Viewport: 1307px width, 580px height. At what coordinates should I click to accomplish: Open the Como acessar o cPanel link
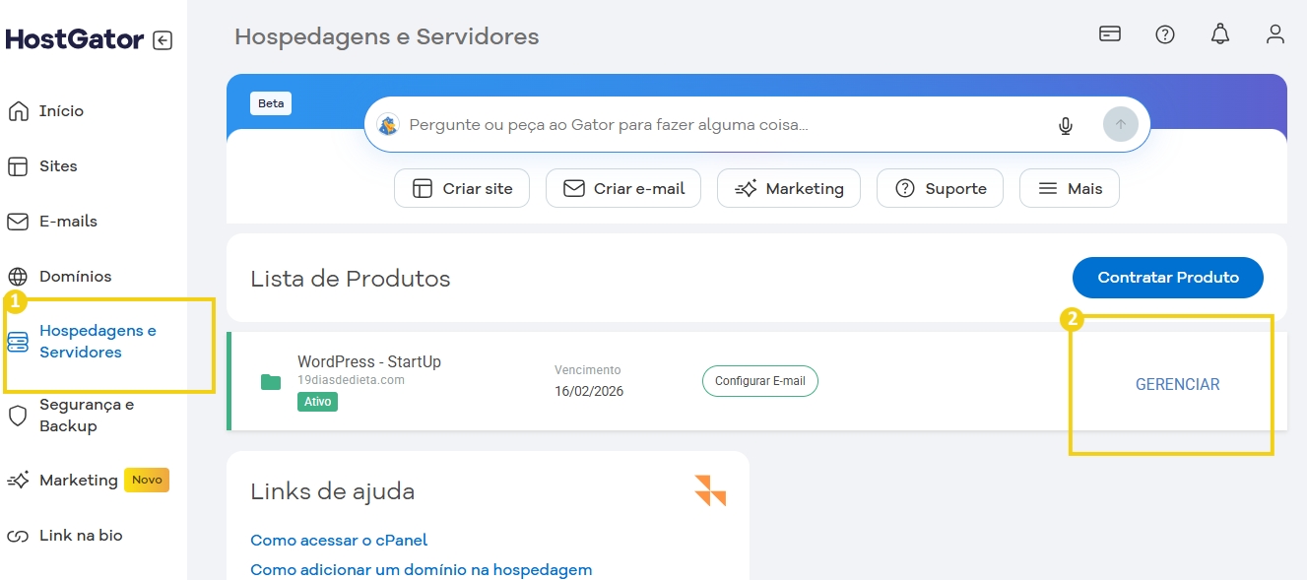click(339, 540)
